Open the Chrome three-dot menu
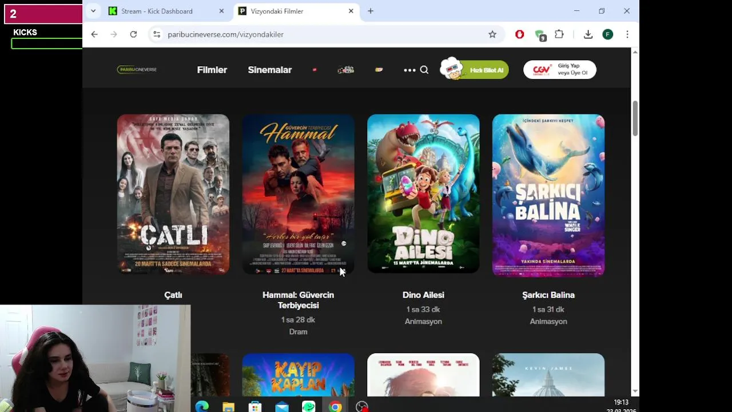Viewport: 732px width, 412px height. point(627,34)
